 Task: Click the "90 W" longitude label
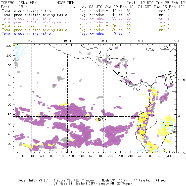pos(104,41)
